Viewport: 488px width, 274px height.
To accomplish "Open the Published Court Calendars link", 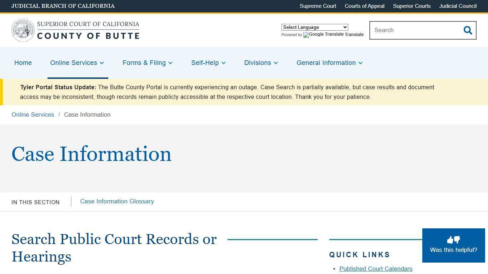I will (x=376, y=269).
